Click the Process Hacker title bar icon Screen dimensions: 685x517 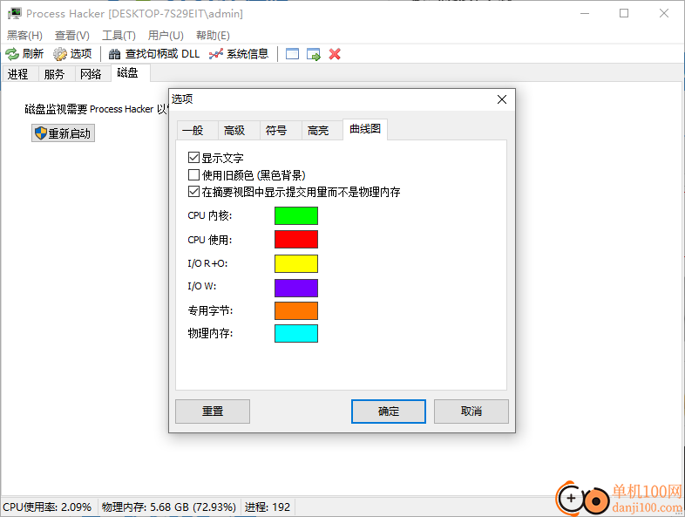(x=15, y=14)
